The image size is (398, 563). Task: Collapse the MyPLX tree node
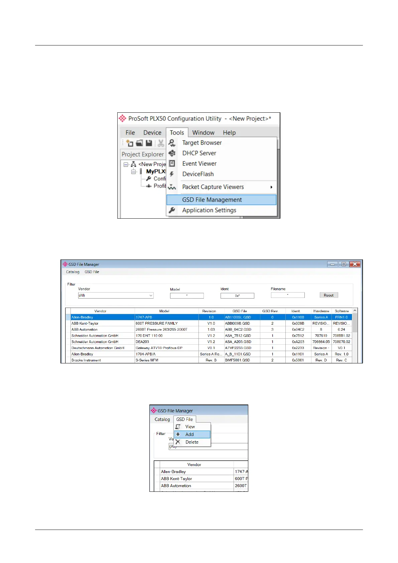(x=133, y=172)
